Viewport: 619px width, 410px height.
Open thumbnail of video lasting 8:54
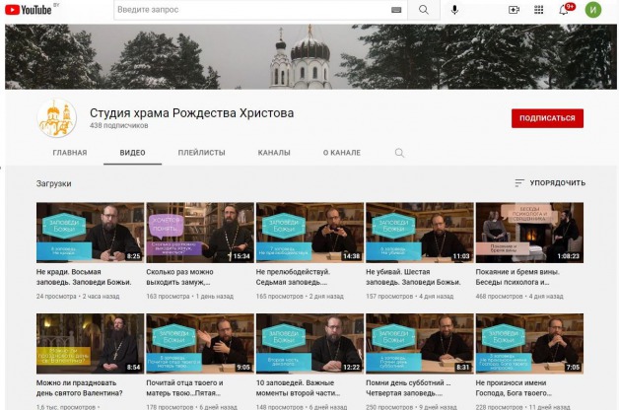90,344
